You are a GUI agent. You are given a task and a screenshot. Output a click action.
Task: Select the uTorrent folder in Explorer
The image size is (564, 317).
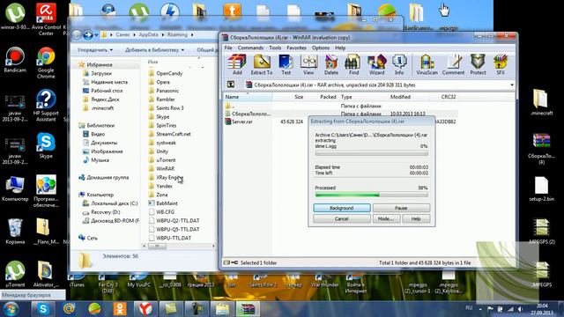pyautogui.click(x=166, y=160)
